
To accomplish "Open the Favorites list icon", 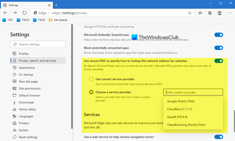I will [200, 13].
